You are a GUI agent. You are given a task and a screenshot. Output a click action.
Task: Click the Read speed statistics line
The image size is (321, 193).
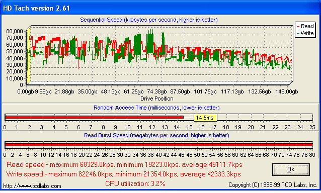coord(124,164)
